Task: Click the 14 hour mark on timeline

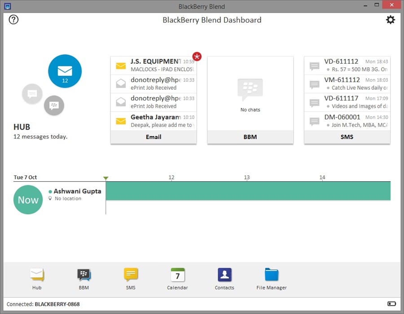Action: (322, 177)
